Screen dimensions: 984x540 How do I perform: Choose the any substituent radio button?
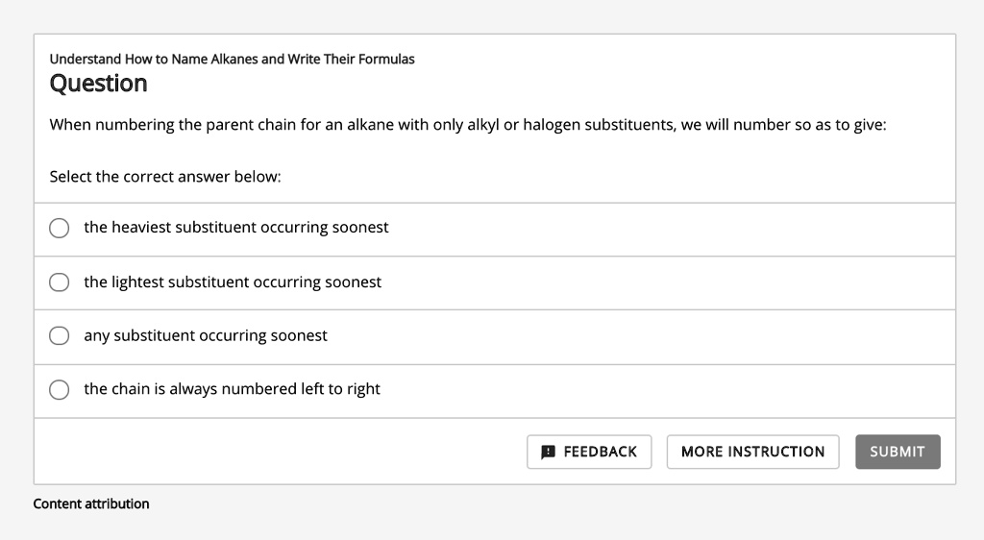(x=59, y=335)
